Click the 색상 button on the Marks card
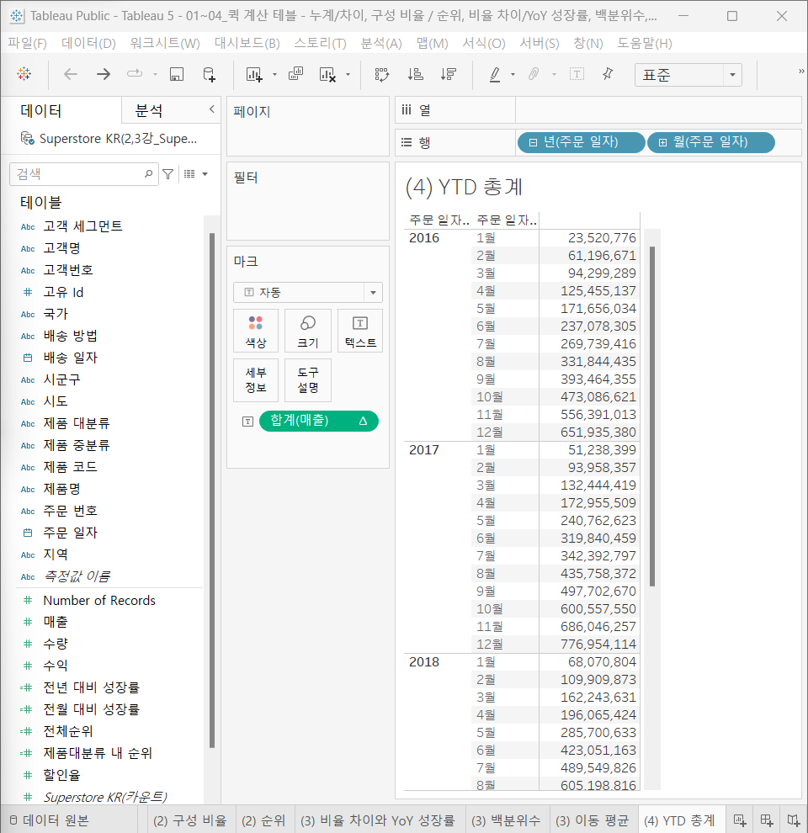808x833 pixels. click(x=256, y=331)
